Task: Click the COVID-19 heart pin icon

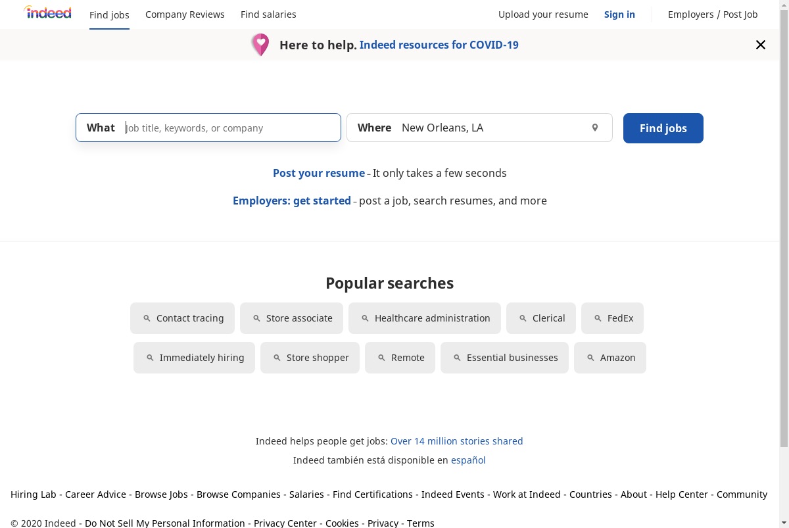Action: (x=260, y=45)
